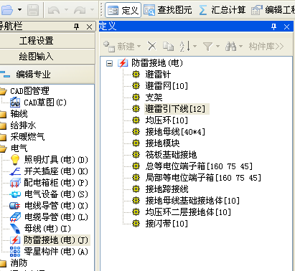Open the dropdown arrow beside the open folder icon

tap(20, 10)
